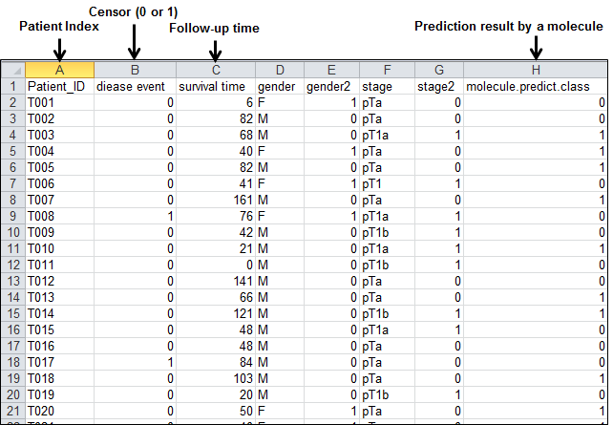Select cell T012

click(59, 281)
